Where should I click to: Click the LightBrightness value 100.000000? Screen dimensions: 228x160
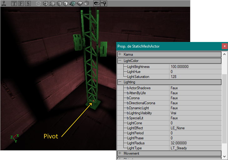coord(195,67)
